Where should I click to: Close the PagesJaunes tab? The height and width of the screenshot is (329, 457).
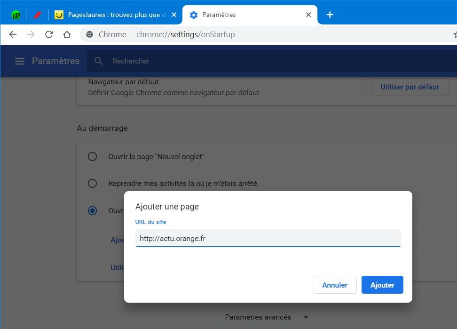[x=173, y=15]
